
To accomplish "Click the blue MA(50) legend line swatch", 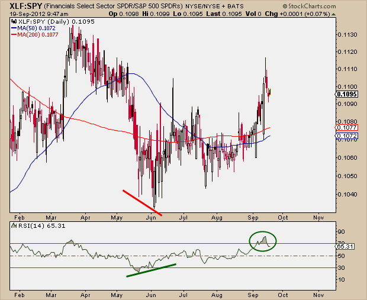I will 14,28.
